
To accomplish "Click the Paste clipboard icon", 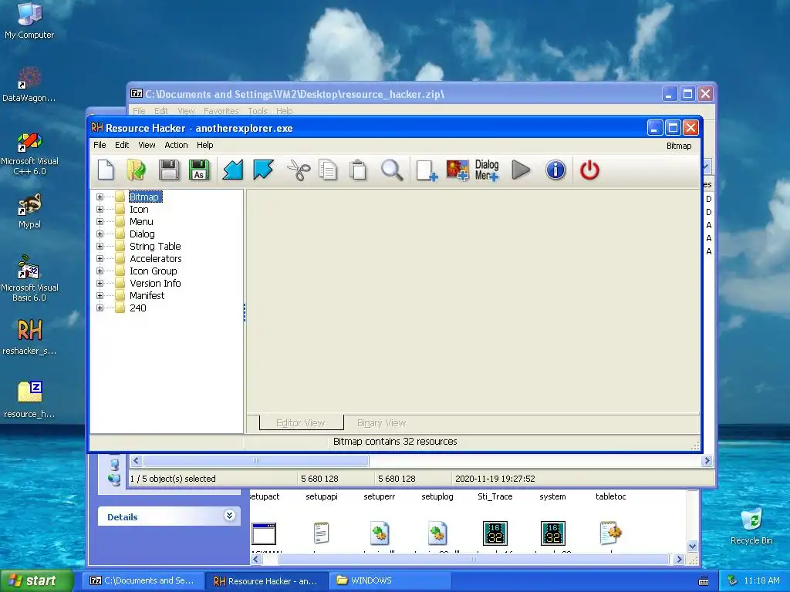I will tap(358, 170).
